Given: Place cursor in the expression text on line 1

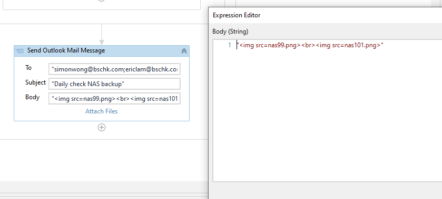Looking at the screenshot, I should (x=310, y=45).
